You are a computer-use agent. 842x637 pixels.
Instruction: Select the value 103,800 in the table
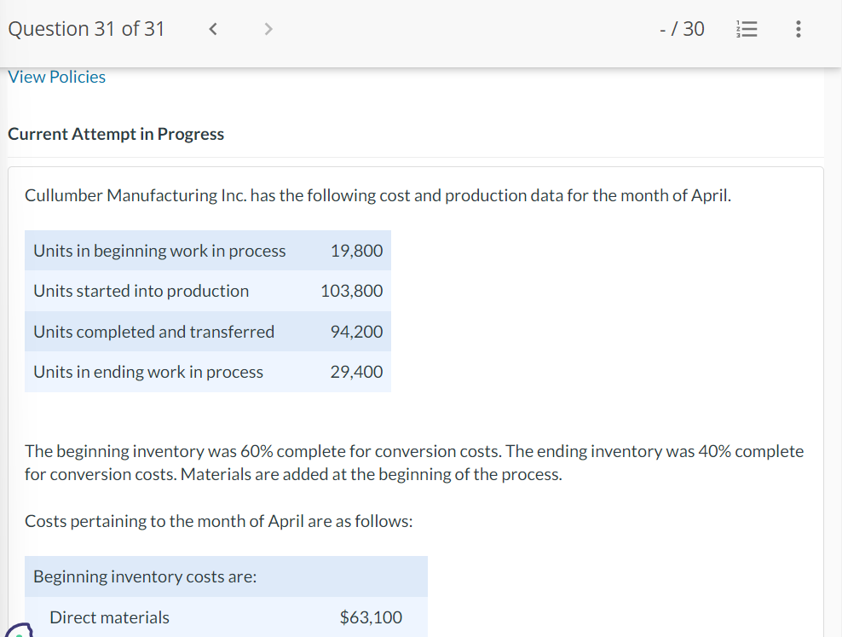click(351, 291)
